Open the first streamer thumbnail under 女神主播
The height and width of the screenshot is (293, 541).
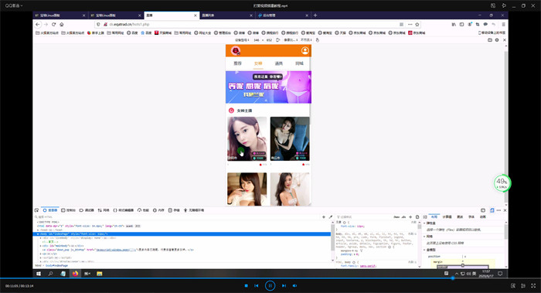pos(247,138)
